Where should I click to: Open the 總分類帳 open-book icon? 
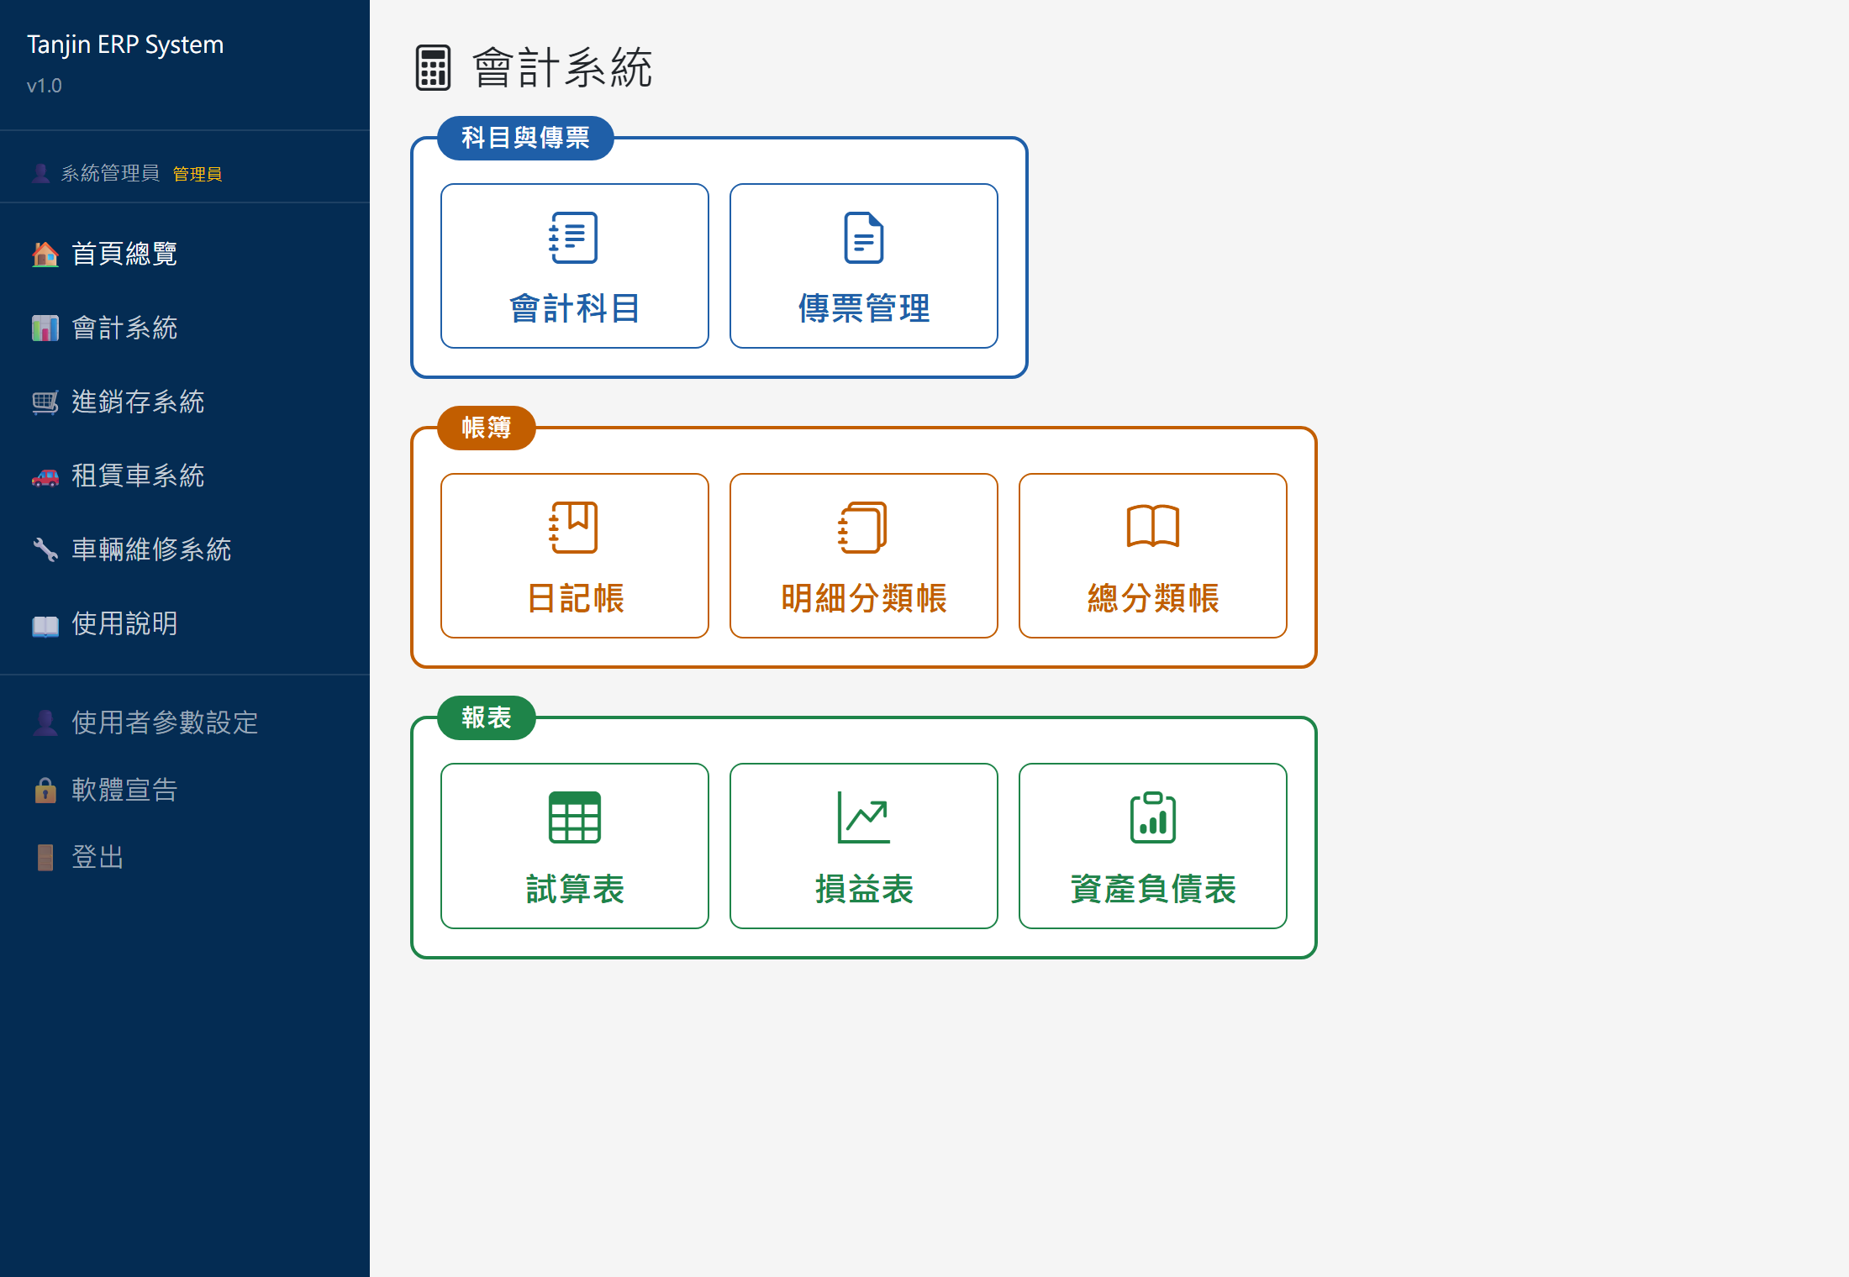click(x=1152, y=527)
